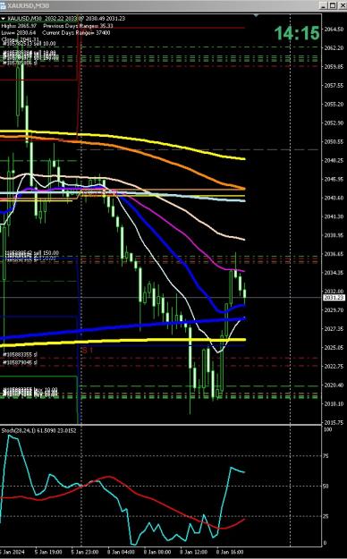This screenshot has width=347, height=559.
Task: Click the 2064.50 price scale value
Action: [x=334, y=30]
